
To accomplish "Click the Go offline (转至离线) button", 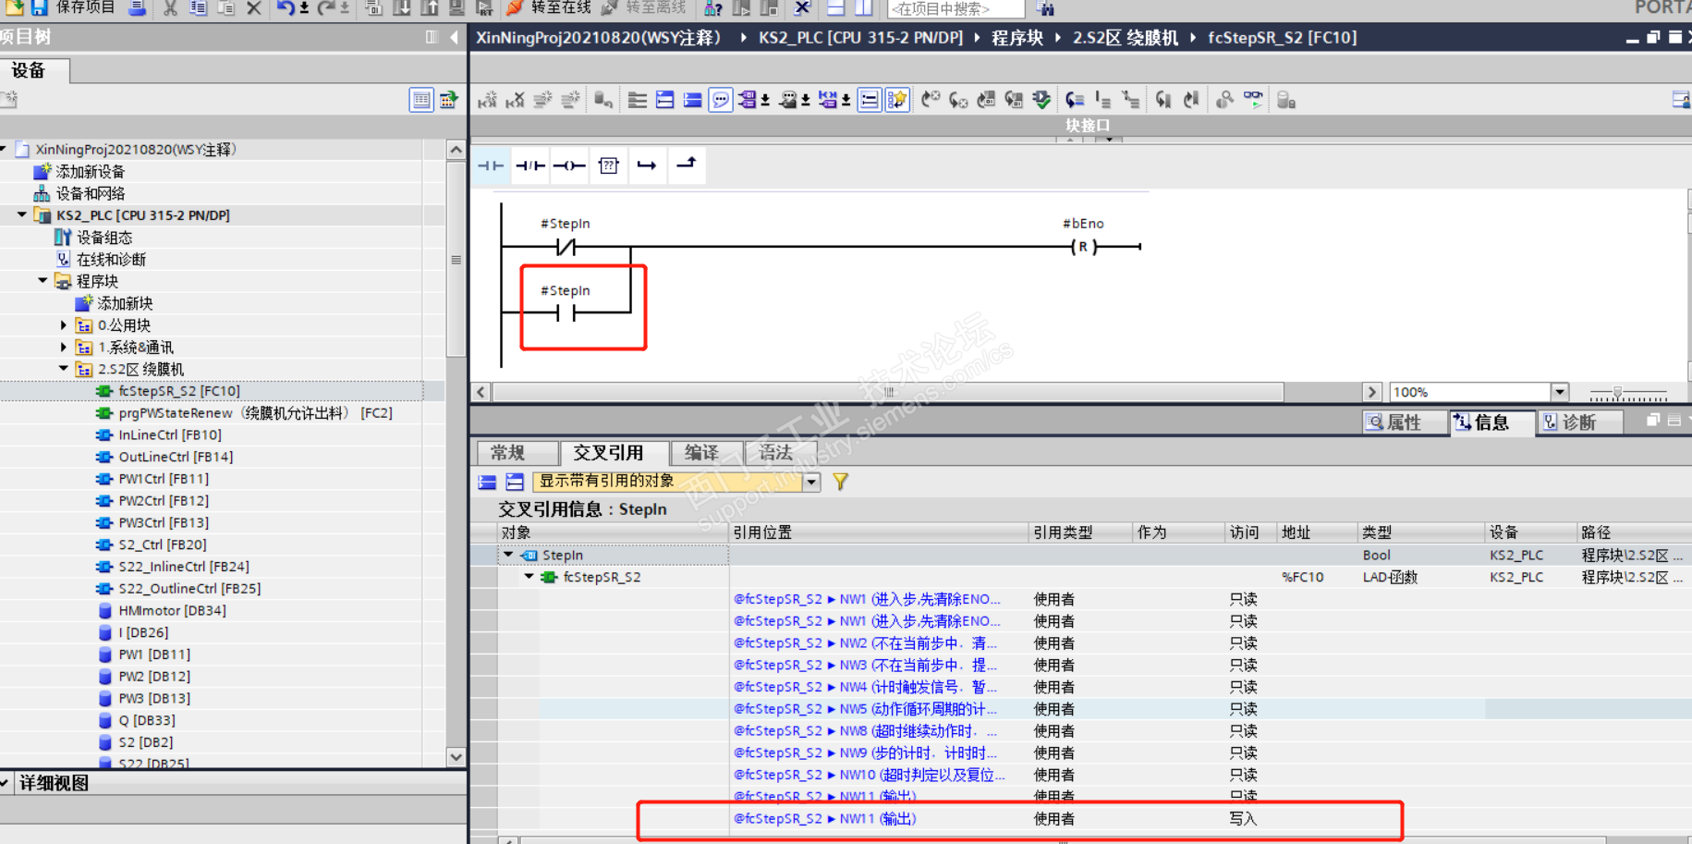I will 644,7.
